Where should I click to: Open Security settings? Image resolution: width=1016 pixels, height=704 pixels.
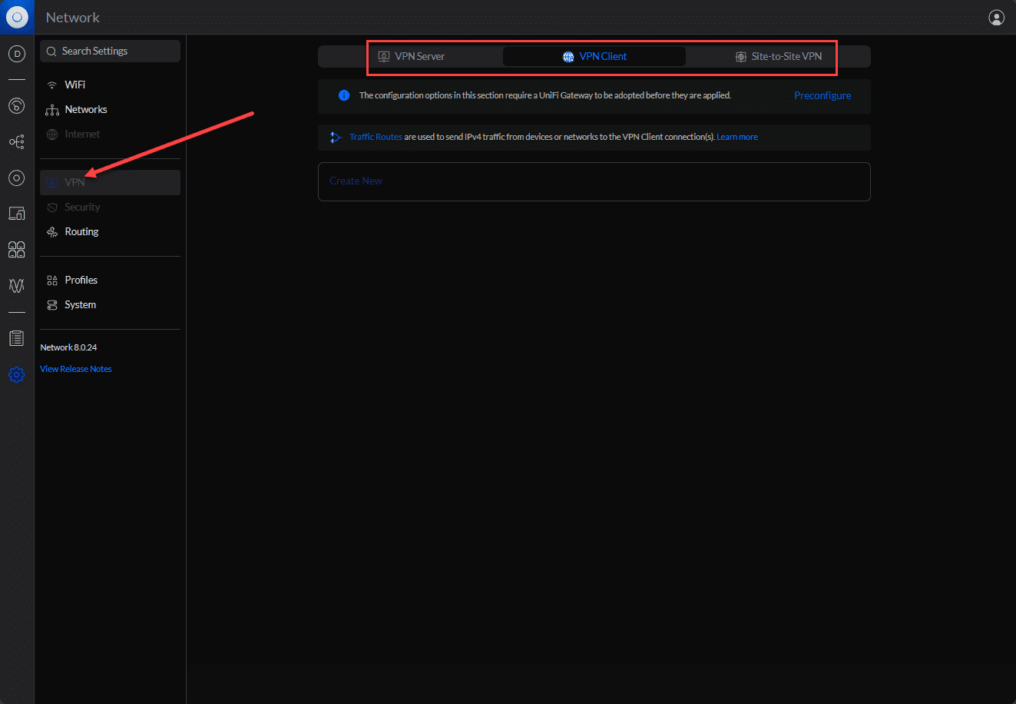click(111, 207)
